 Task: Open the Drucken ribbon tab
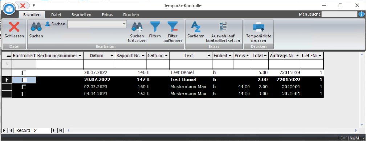click(131, 15)
